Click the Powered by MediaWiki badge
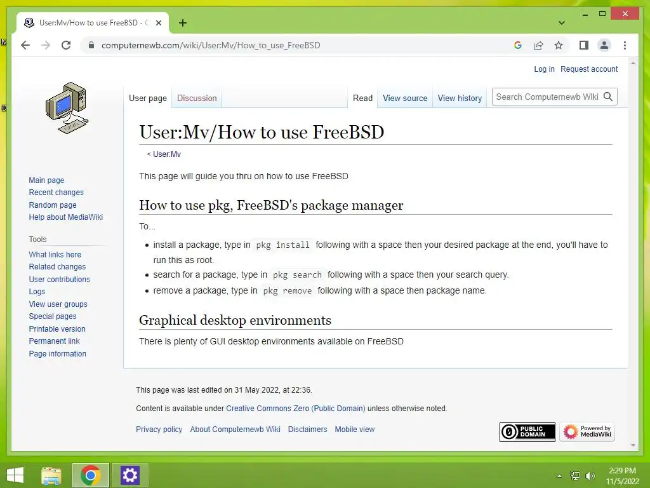Image resolution: width=650 pixels, height=488 pixels. [x=587, y=431]
